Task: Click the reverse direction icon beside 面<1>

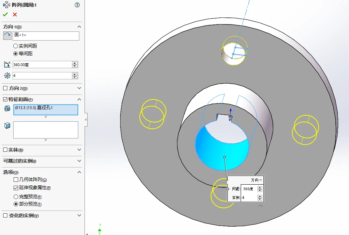Action: [x=7, y=36]
